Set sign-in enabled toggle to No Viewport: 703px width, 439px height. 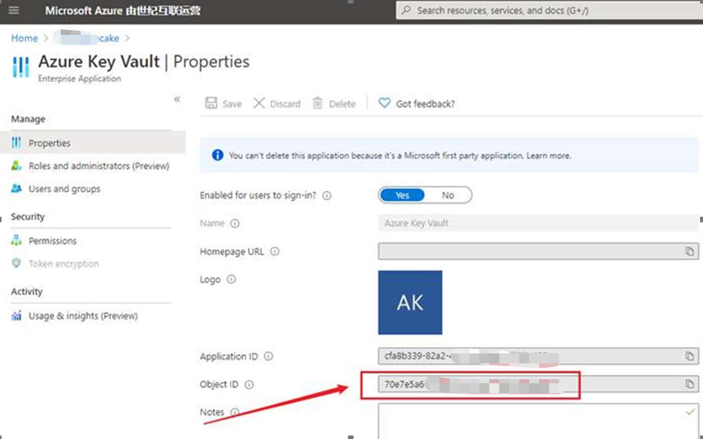(x=447, y=195)
